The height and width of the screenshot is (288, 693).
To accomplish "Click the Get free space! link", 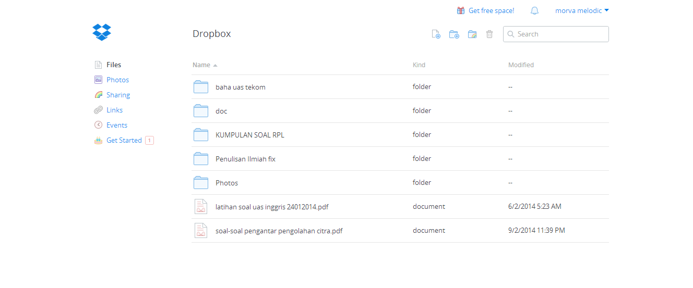I will pyautogui.click(x=491, y=10).
